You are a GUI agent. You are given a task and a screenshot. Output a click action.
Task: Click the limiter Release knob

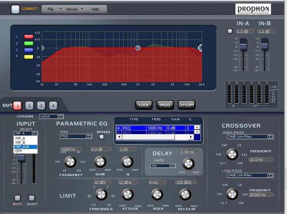(185, 194)
